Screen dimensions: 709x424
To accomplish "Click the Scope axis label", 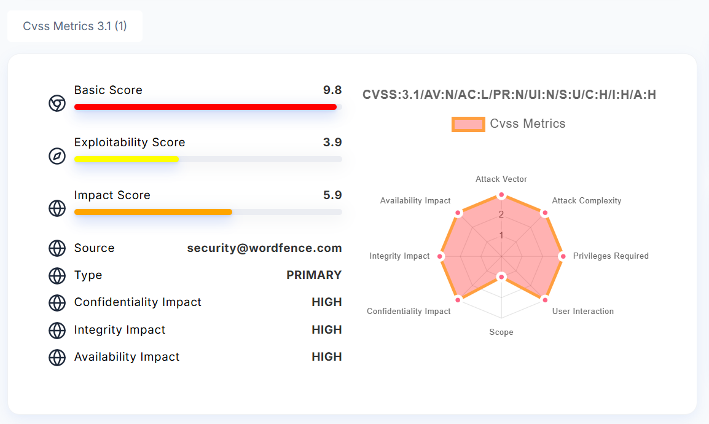I will [x=501, y=332].
